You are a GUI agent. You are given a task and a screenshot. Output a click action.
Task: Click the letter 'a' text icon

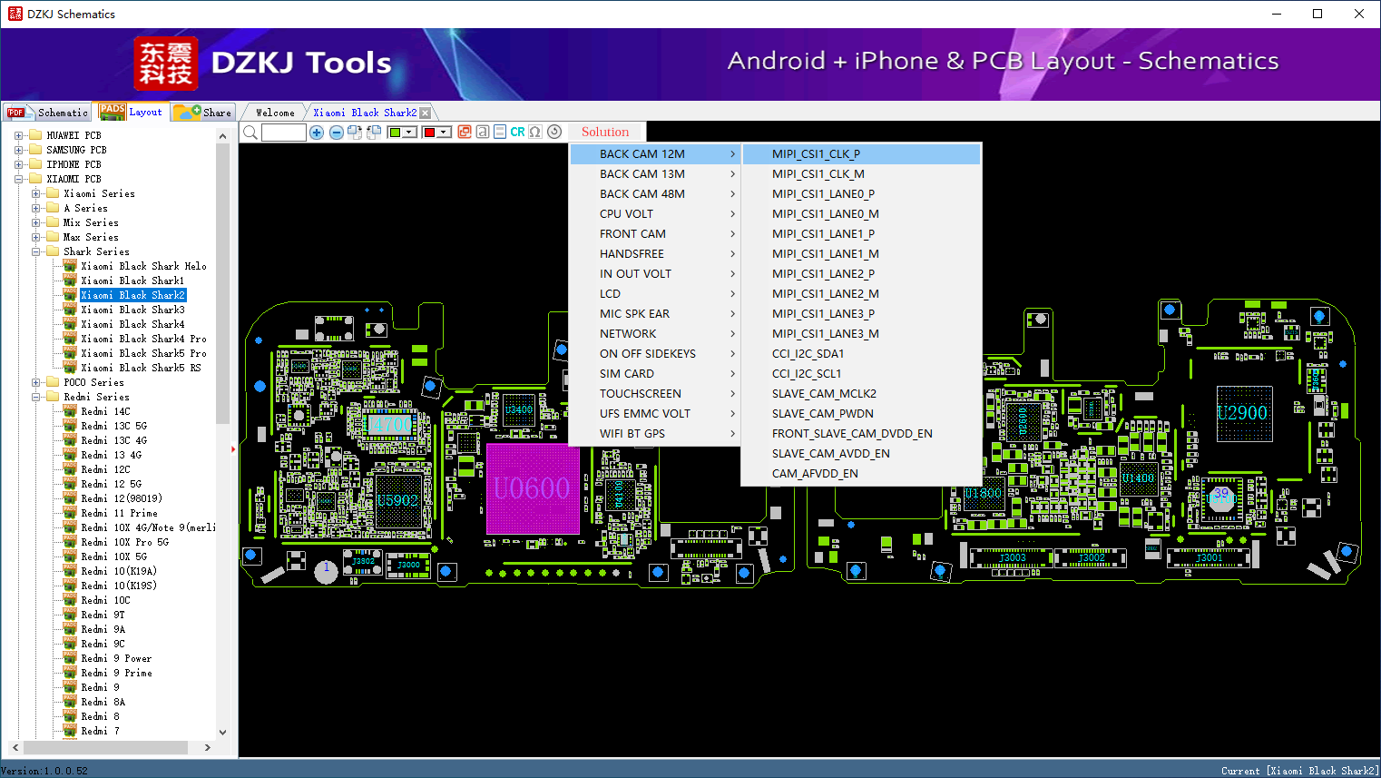[483, 132]
